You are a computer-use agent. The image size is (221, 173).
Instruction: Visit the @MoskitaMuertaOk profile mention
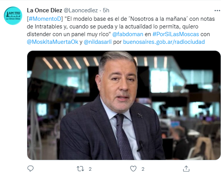[x=53, y=42]
